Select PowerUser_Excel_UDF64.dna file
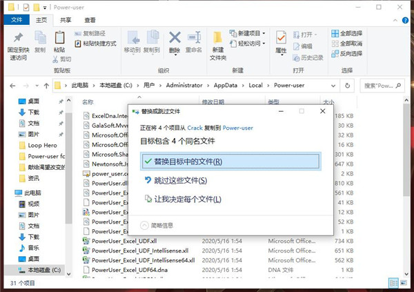The width and height of the screenshot is (414, 292). [130, 270]
